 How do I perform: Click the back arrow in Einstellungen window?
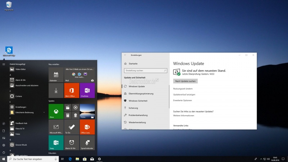[125, 55]
